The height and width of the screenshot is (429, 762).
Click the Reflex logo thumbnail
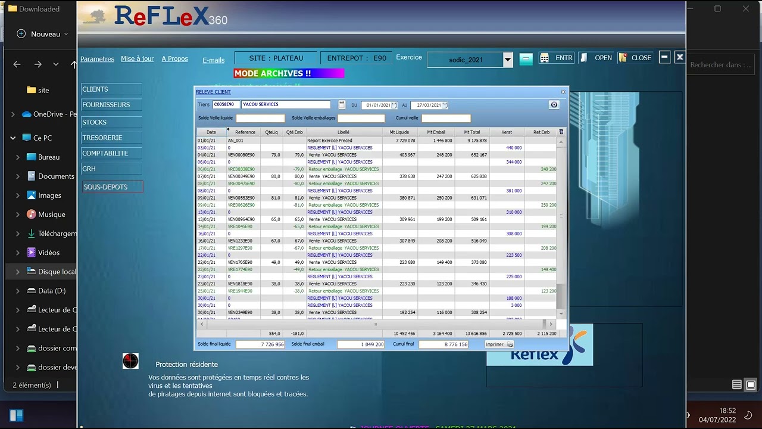coord(540,345)
